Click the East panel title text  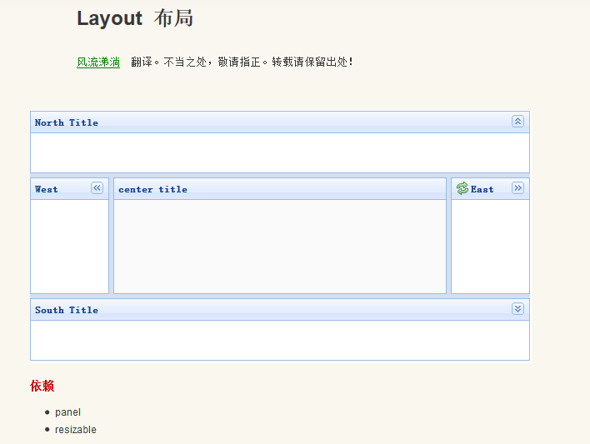click(x=482, y=189)
